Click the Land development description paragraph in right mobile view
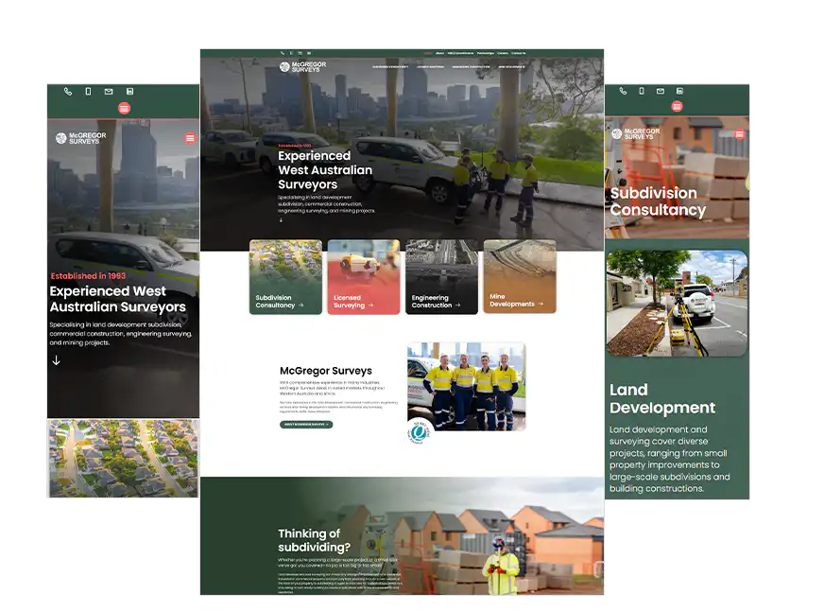Viewport: 824px width, 611px height. tap(669, 459)
